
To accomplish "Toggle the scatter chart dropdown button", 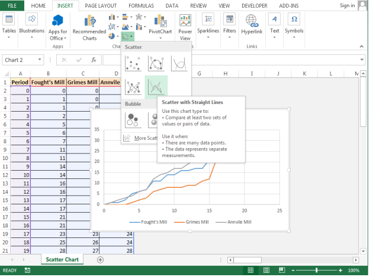I will (x=128, y=36).
